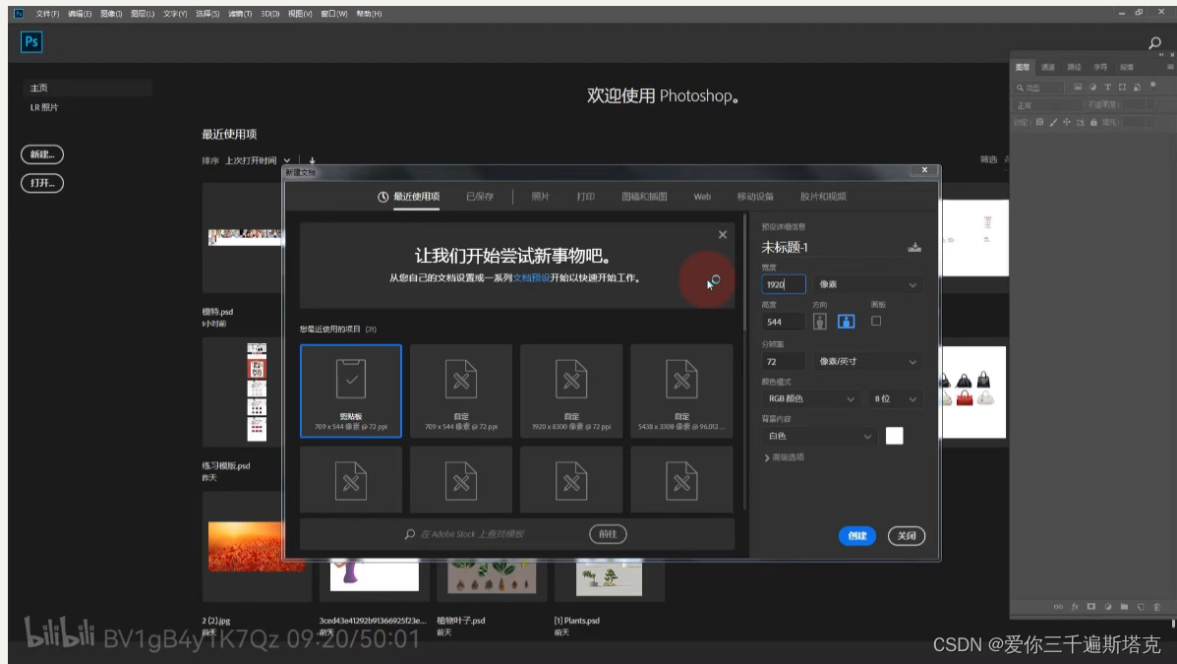Click the 关闭 close button in dialog
The image size is (1177, 664).
906,535
